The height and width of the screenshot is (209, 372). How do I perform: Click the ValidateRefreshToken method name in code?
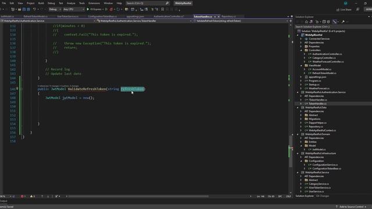[x=87, y=89]
